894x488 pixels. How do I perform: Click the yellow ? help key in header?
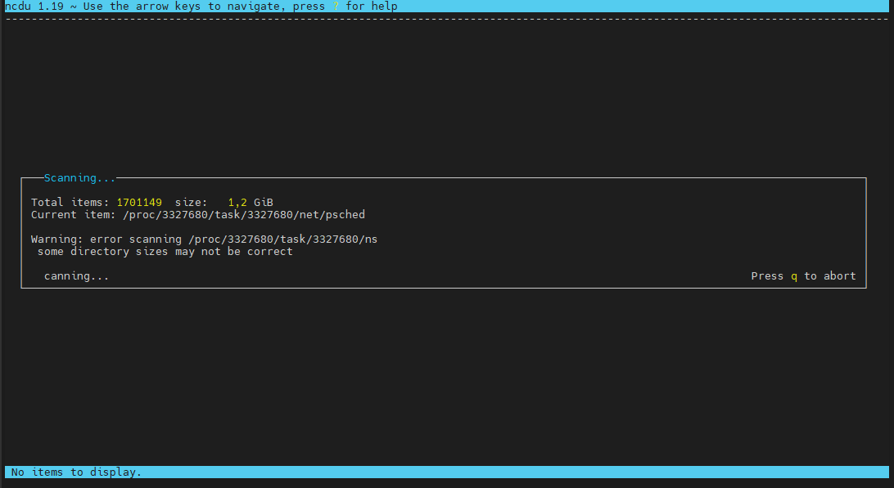click(x=336, y=7)
